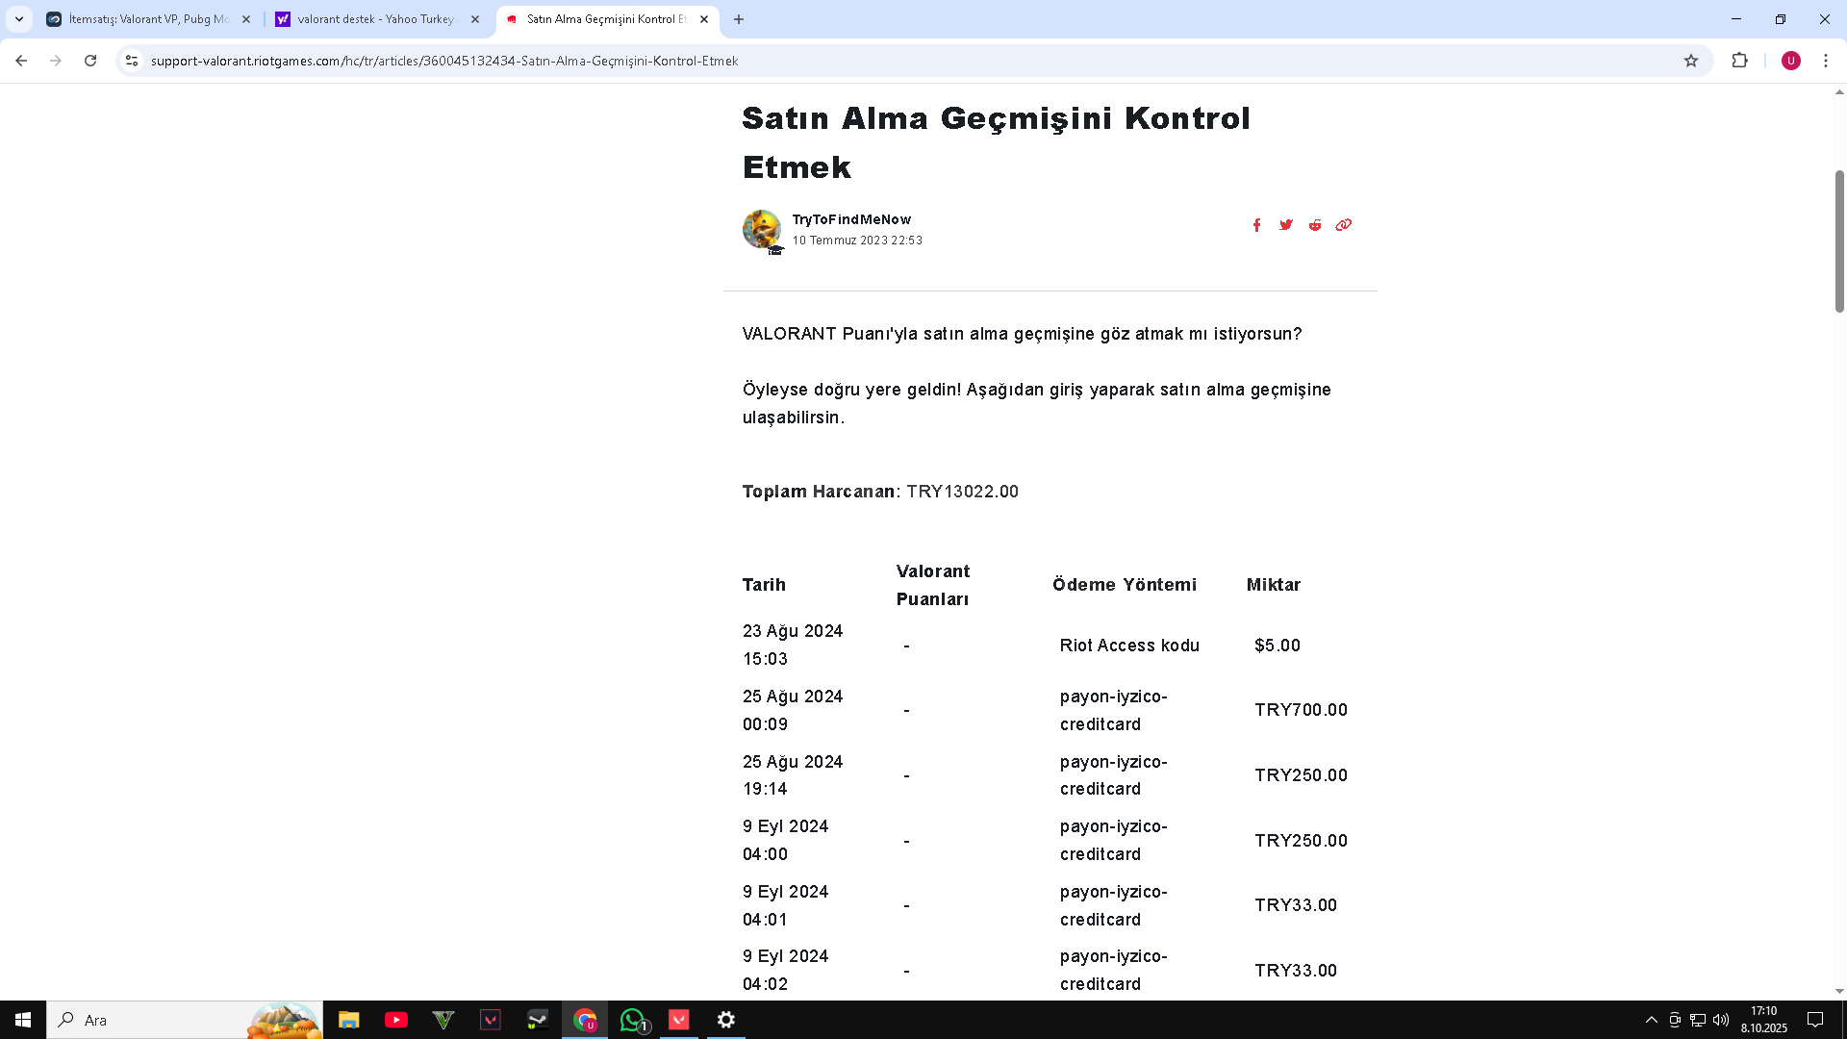Open WhatsApp from taskbar
The height and width of the screenshot is (1039, 1847).
[633, 1020]
